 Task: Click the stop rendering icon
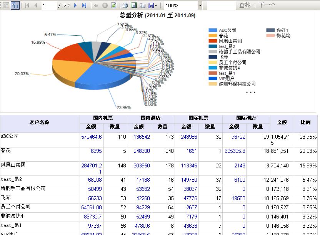pos(105,5)
